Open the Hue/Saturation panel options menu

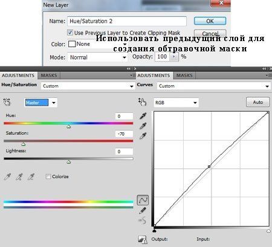133,75
